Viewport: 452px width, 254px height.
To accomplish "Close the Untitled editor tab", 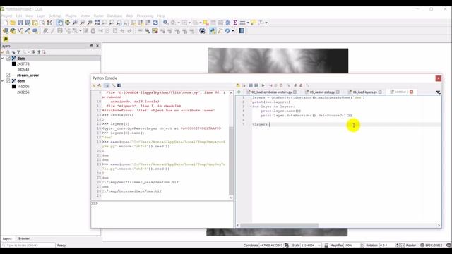I will (x=411, y=92).
